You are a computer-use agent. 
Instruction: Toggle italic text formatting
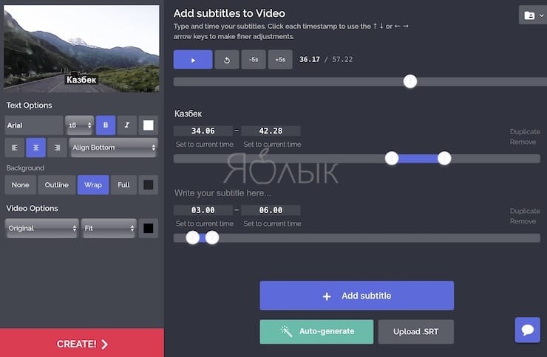pyautogui.click(x=126, y=125)
